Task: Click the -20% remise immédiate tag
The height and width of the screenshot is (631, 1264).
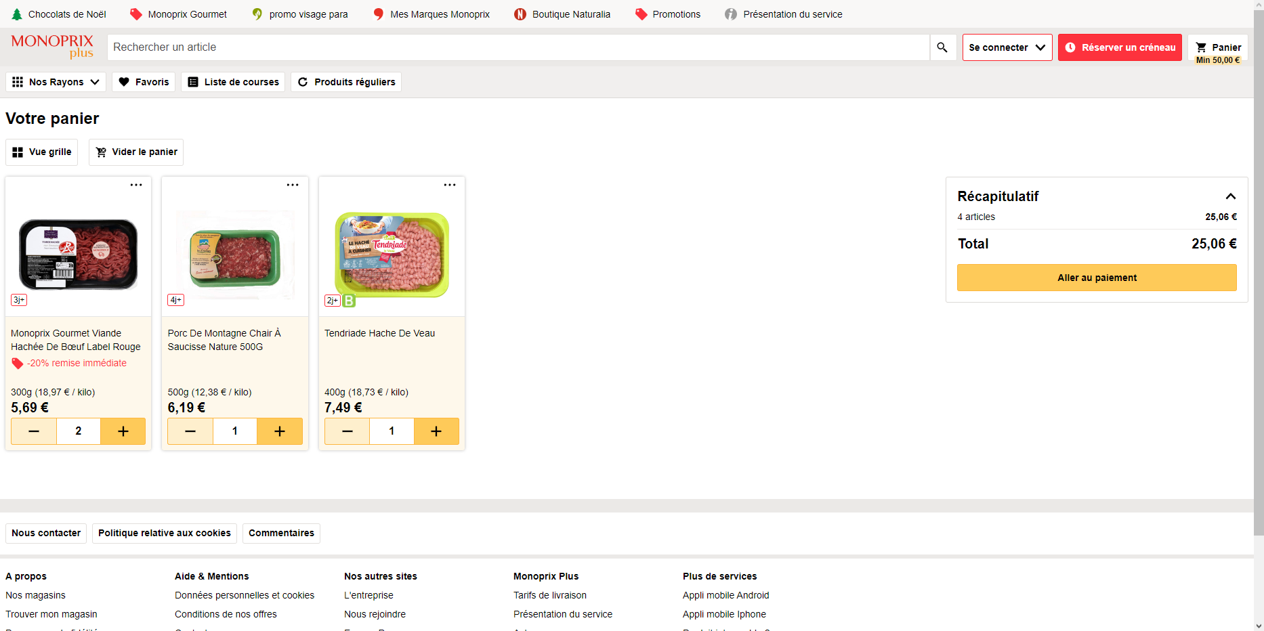Action: point(69,364)
